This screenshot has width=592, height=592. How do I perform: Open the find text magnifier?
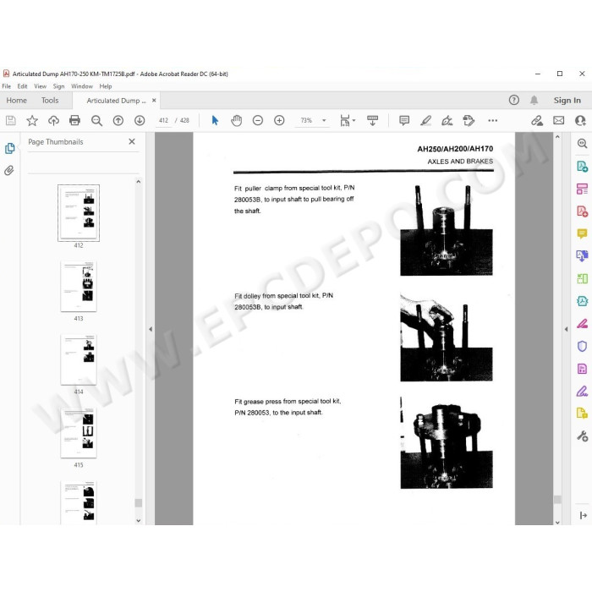pos(96,121)
